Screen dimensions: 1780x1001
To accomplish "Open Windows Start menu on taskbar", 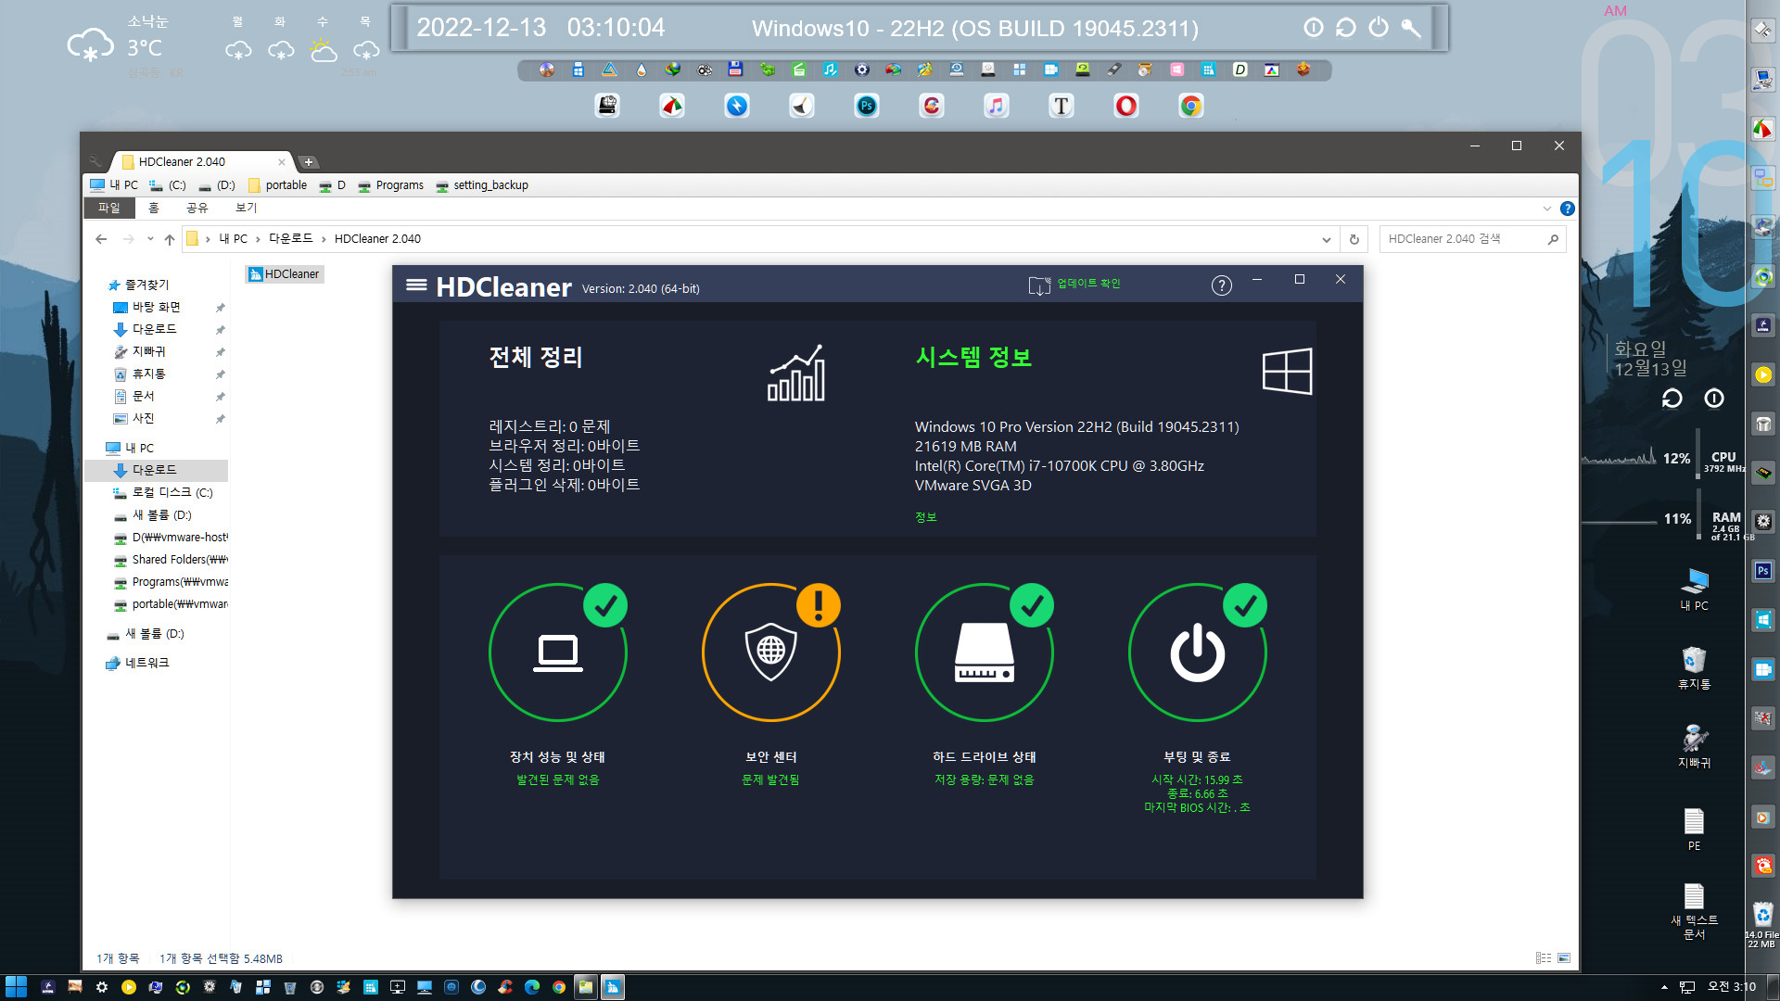I will [x=16, y=987].
